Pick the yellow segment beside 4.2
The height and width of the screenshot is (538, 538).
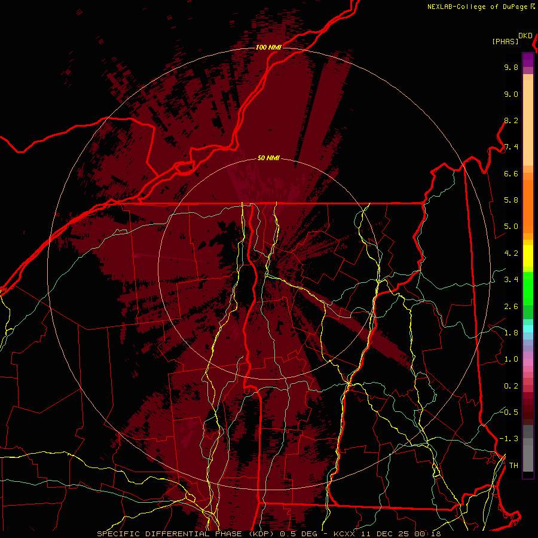[x=528, y=256]
